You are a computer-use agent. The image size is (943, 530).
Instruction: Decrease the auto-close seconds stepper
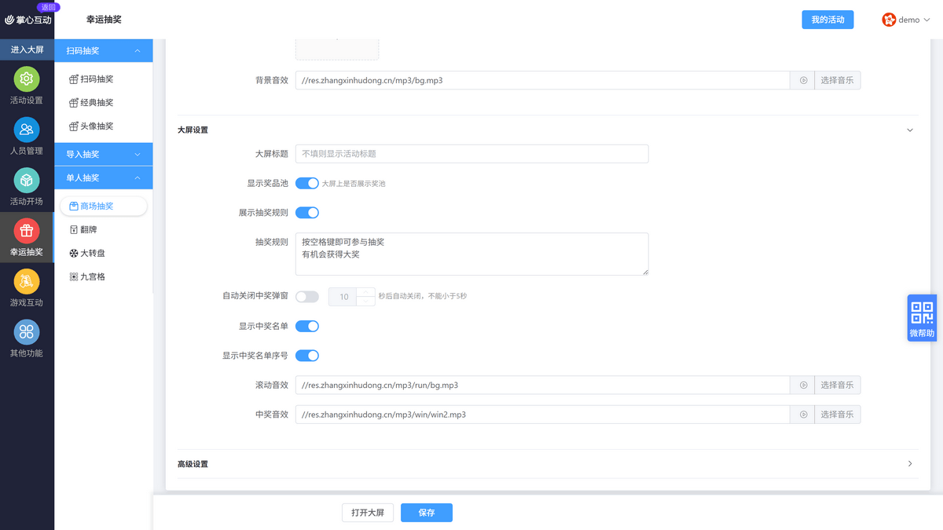click(365, 302)
